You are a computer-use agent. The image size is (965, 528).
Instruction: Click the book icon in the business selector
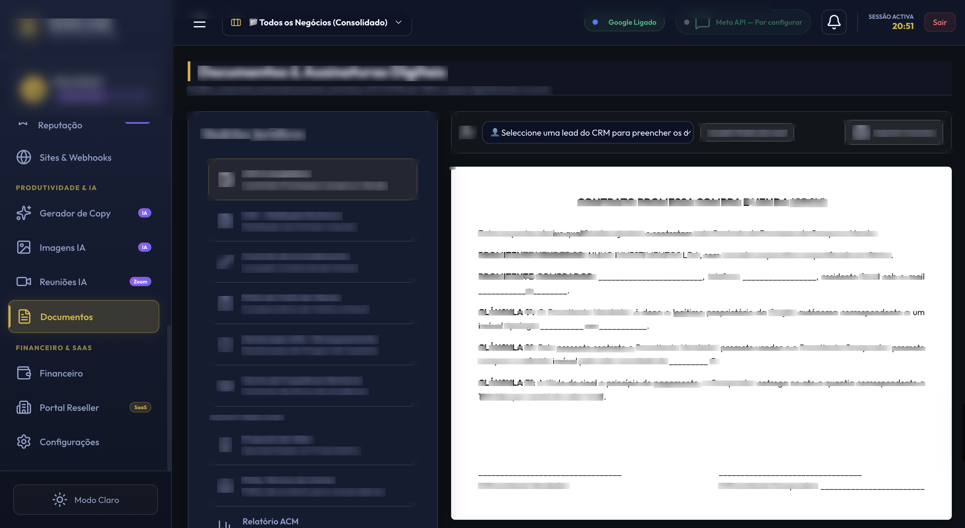[x=236, y=22]
